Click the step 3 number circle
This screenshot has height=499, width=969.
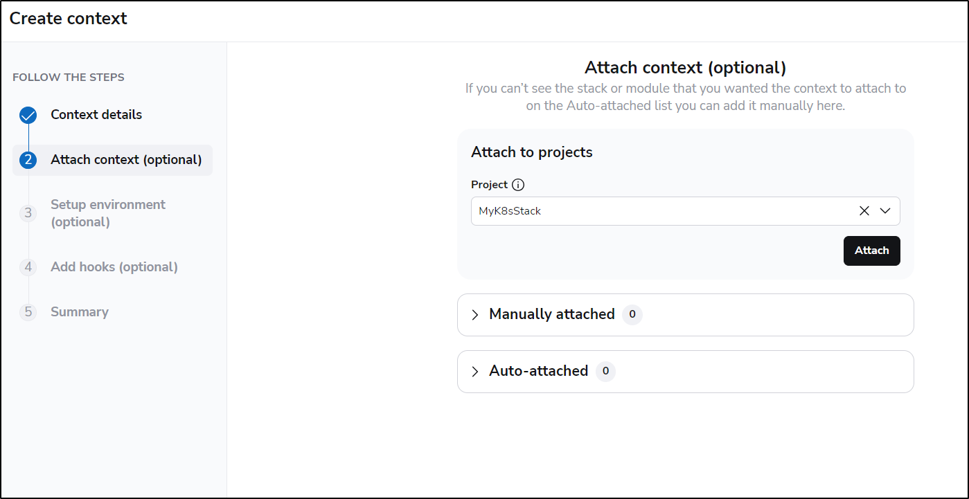(x=28, y=213)
